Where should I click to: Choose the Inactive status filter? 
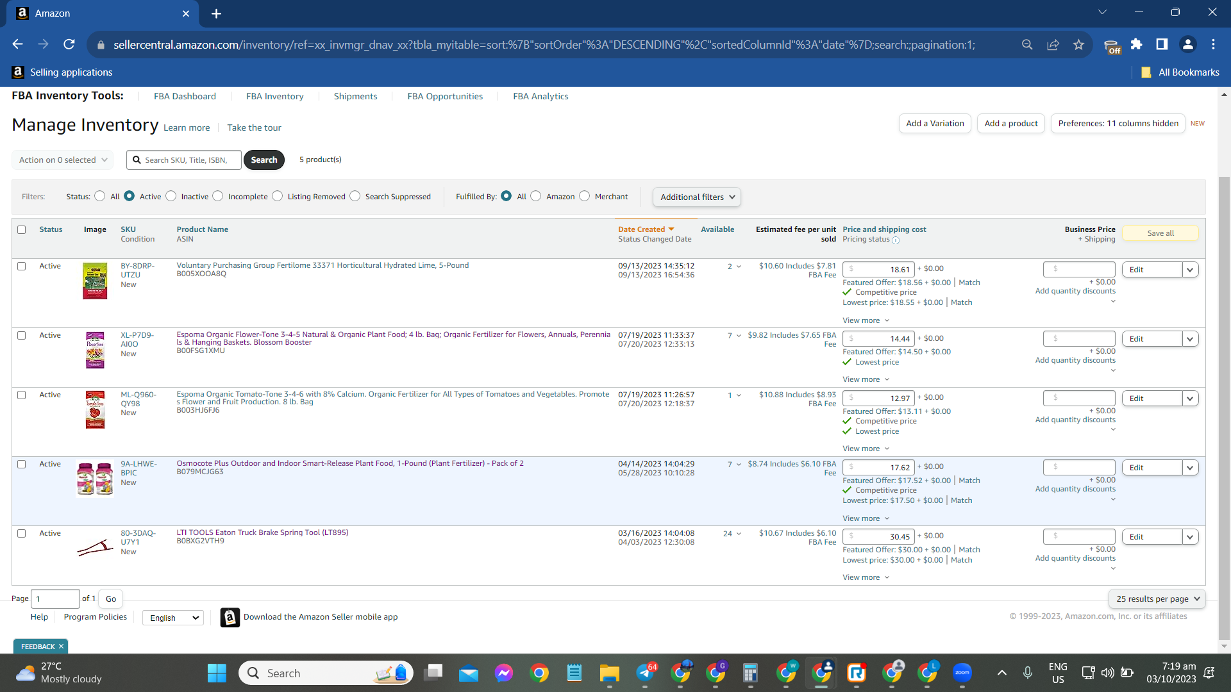tap(171, 196)
